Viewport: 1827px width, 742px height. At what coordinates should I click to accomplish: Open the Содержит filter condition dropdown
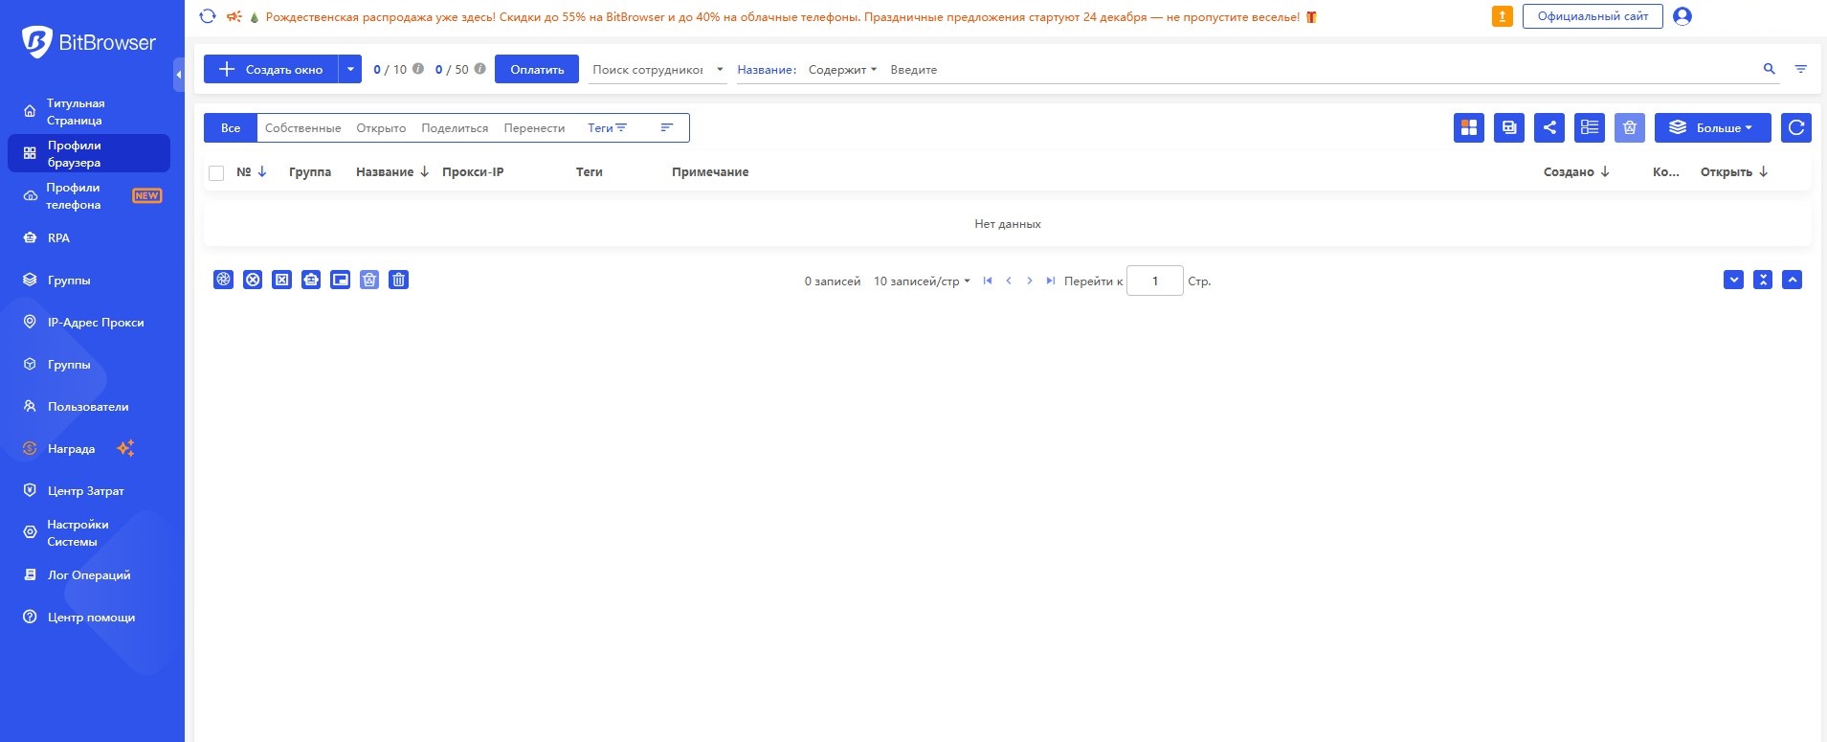842,70
